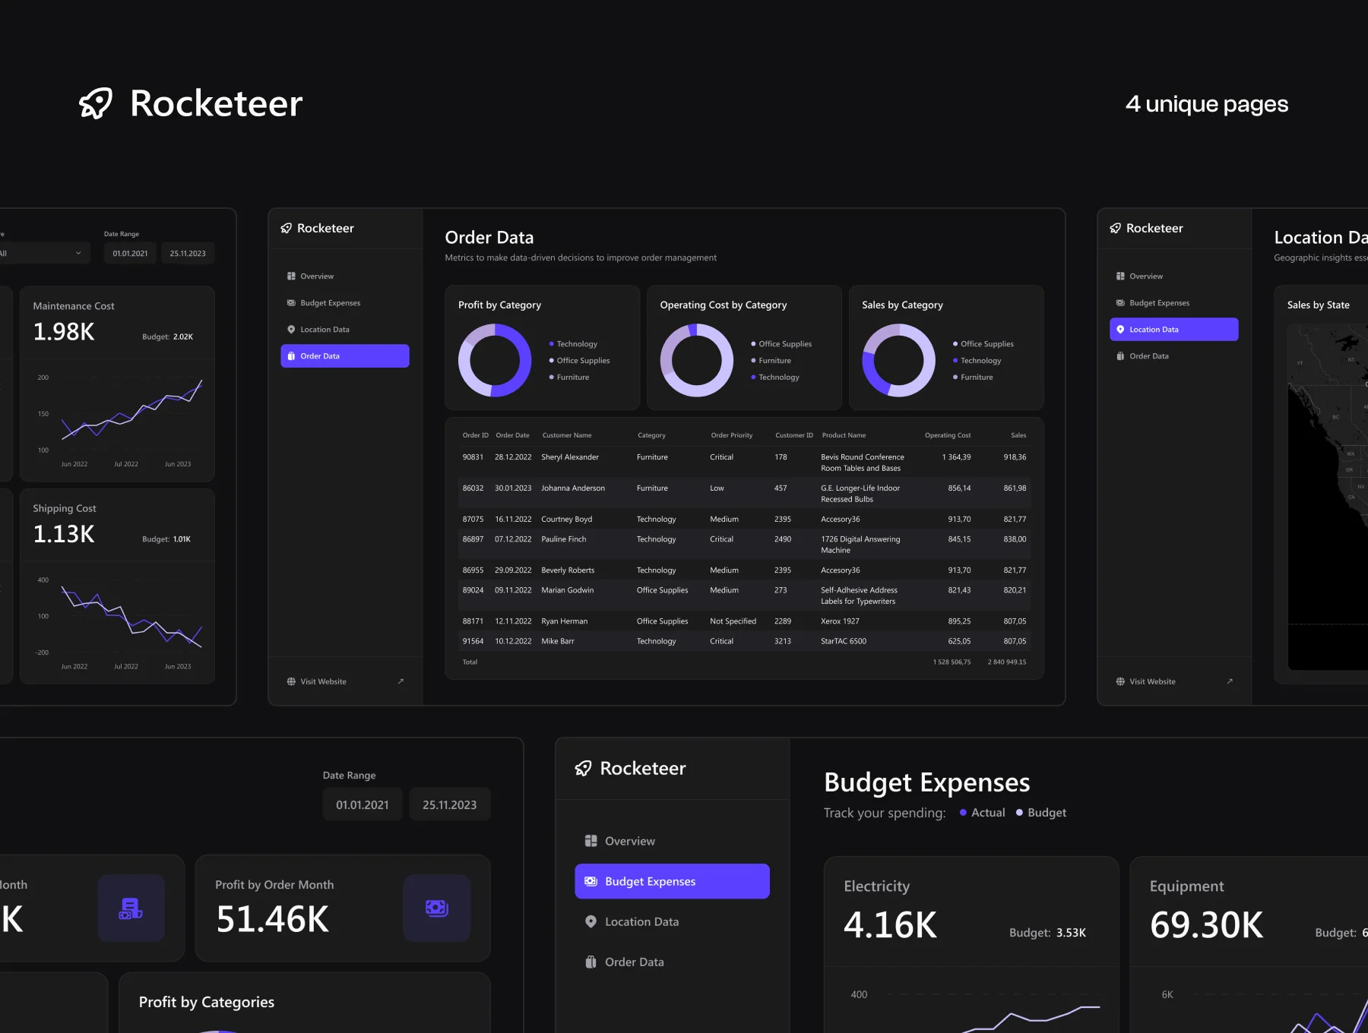Click external arrow icon in Location Data panel footer

point(1230,682)
